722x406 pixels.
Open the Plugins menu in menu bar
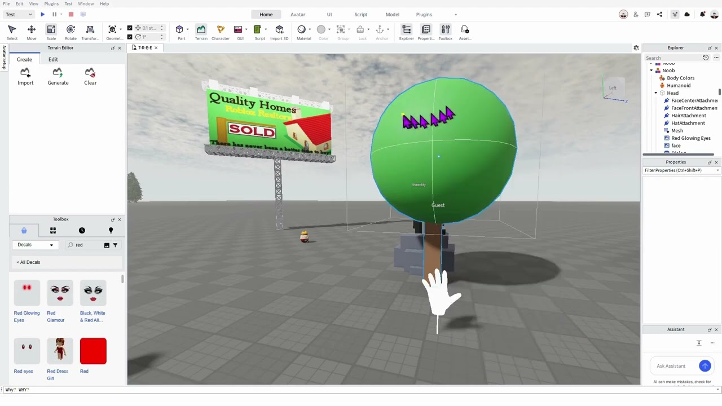51,3
